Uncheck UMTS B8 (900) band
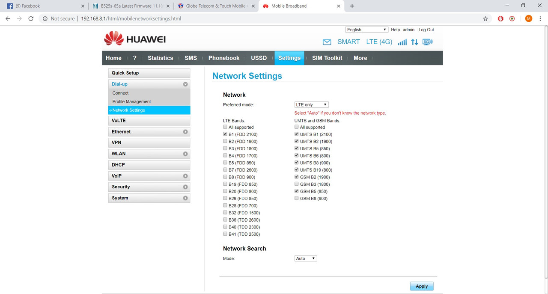This screenshot has width=548, height=294. [297, 163]
